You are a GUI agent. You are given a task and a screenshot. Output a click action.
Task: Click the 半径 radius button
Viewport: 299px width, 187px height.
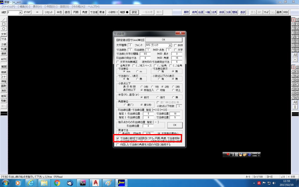pos(59,12)
